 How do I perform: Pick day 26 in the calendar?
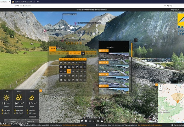click(x=69, y=80)
